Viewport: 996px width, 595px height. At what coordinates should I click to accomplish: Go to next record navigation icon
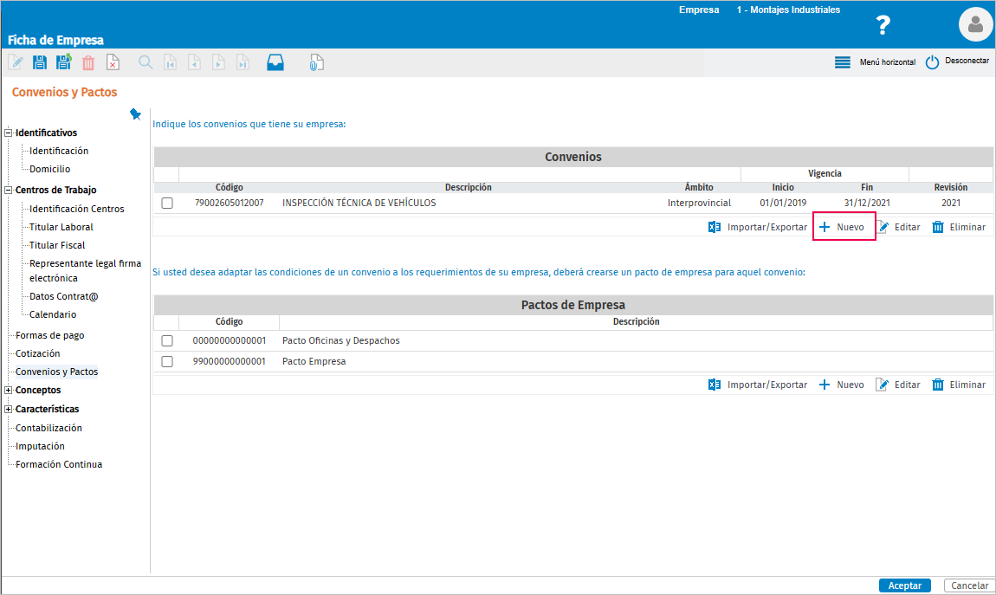(218, 62)
